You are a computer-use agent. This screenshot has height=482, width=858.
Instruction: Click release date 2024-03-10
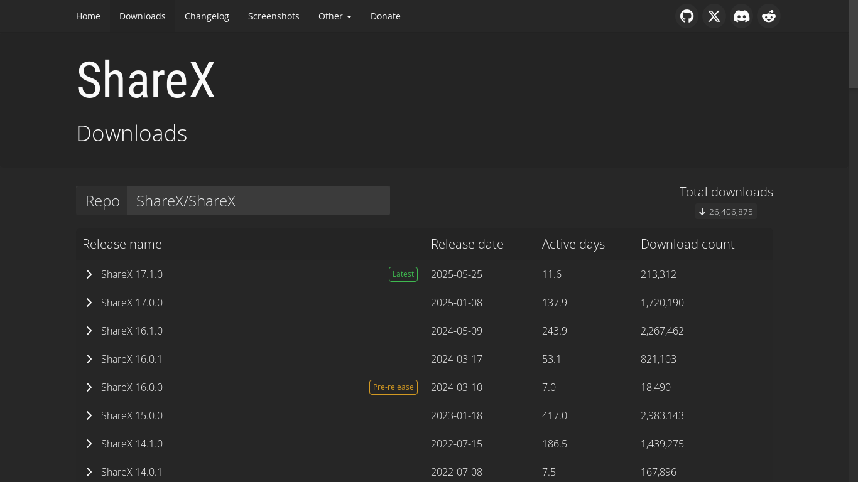click(457, 387)
